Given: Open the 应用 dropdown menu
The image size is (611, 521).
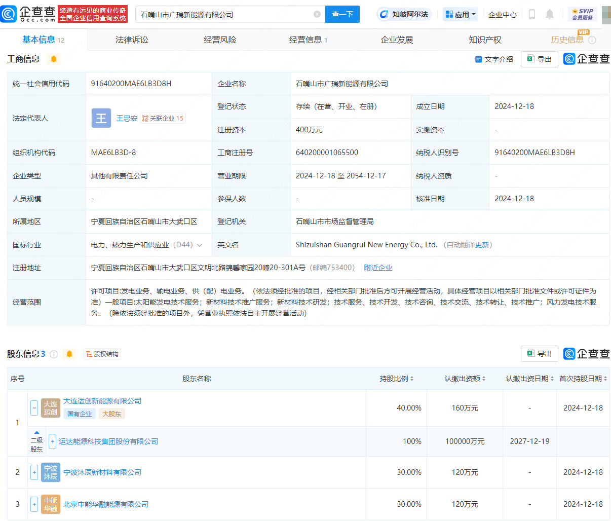Looking at the screenshot, I should click(x=461, y=14).
